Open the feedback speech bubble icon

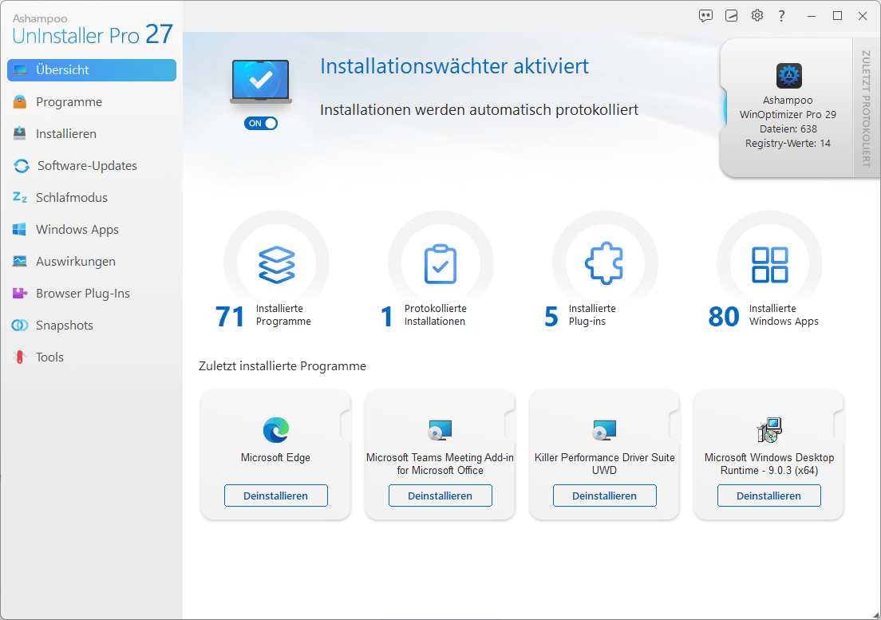[705, 16]
